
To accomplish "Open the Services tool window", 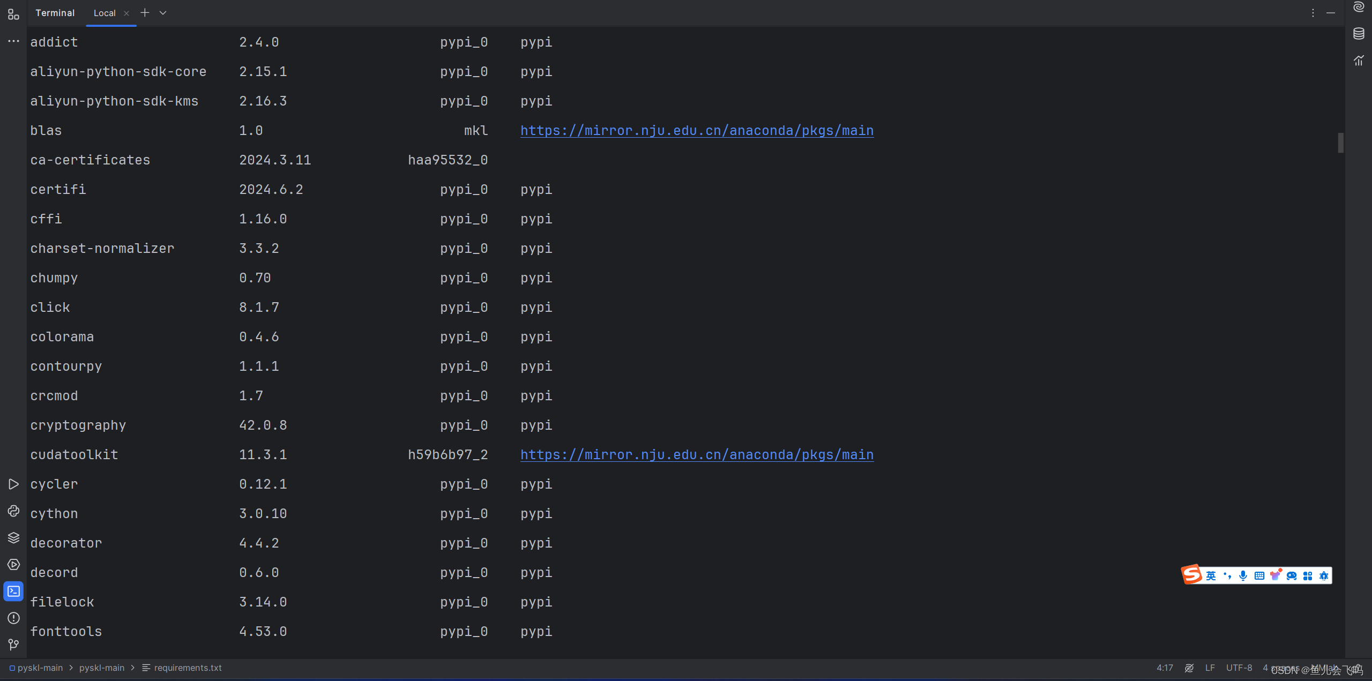I will pos(13,564).
